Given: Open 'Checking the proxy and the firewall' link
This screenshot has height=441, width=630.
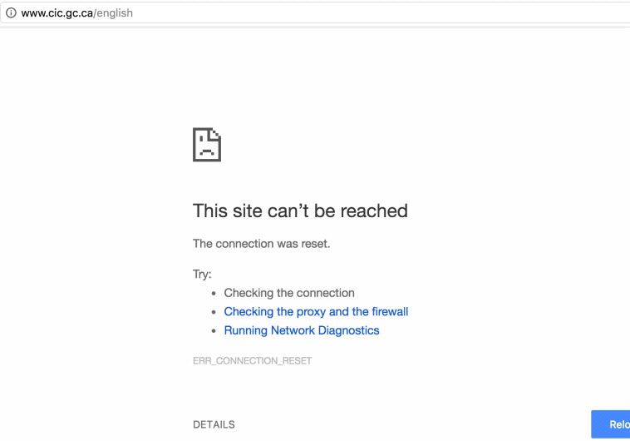Looking at the screenshot, I should pos(316,312).
